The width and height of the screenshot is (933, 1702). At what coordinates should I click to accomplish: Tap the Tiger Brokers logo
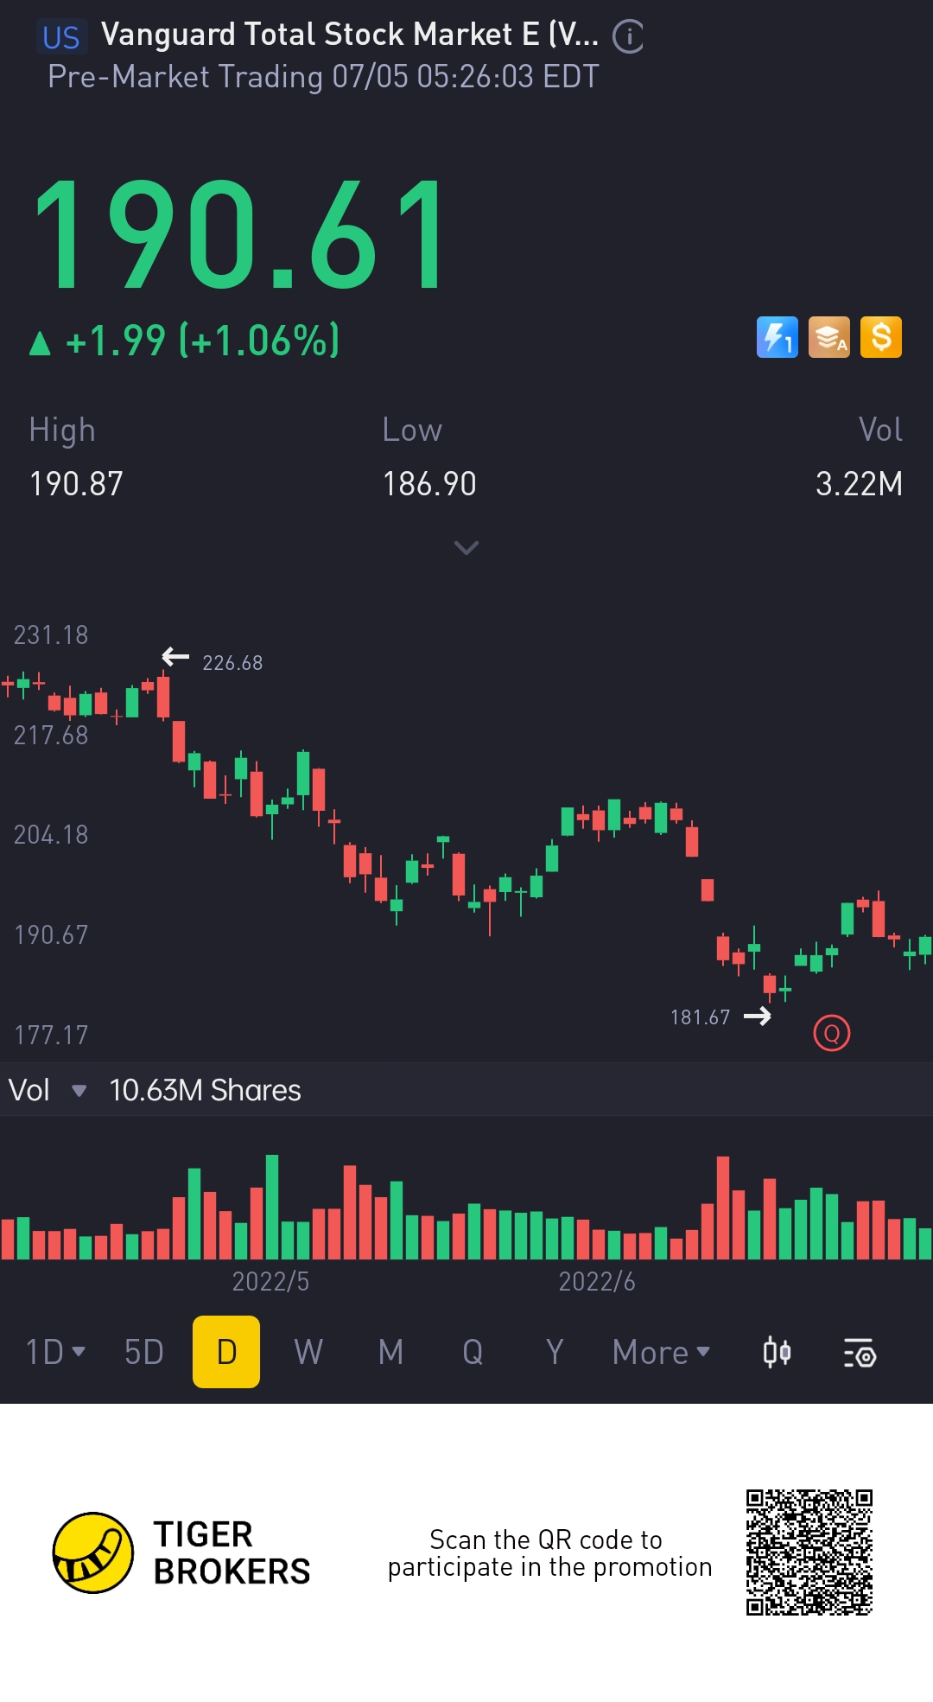93,1552
